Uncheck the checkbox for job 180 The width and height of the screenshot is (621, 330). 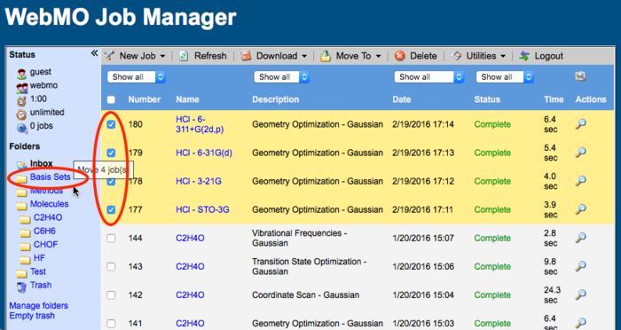tap(111, 124)
